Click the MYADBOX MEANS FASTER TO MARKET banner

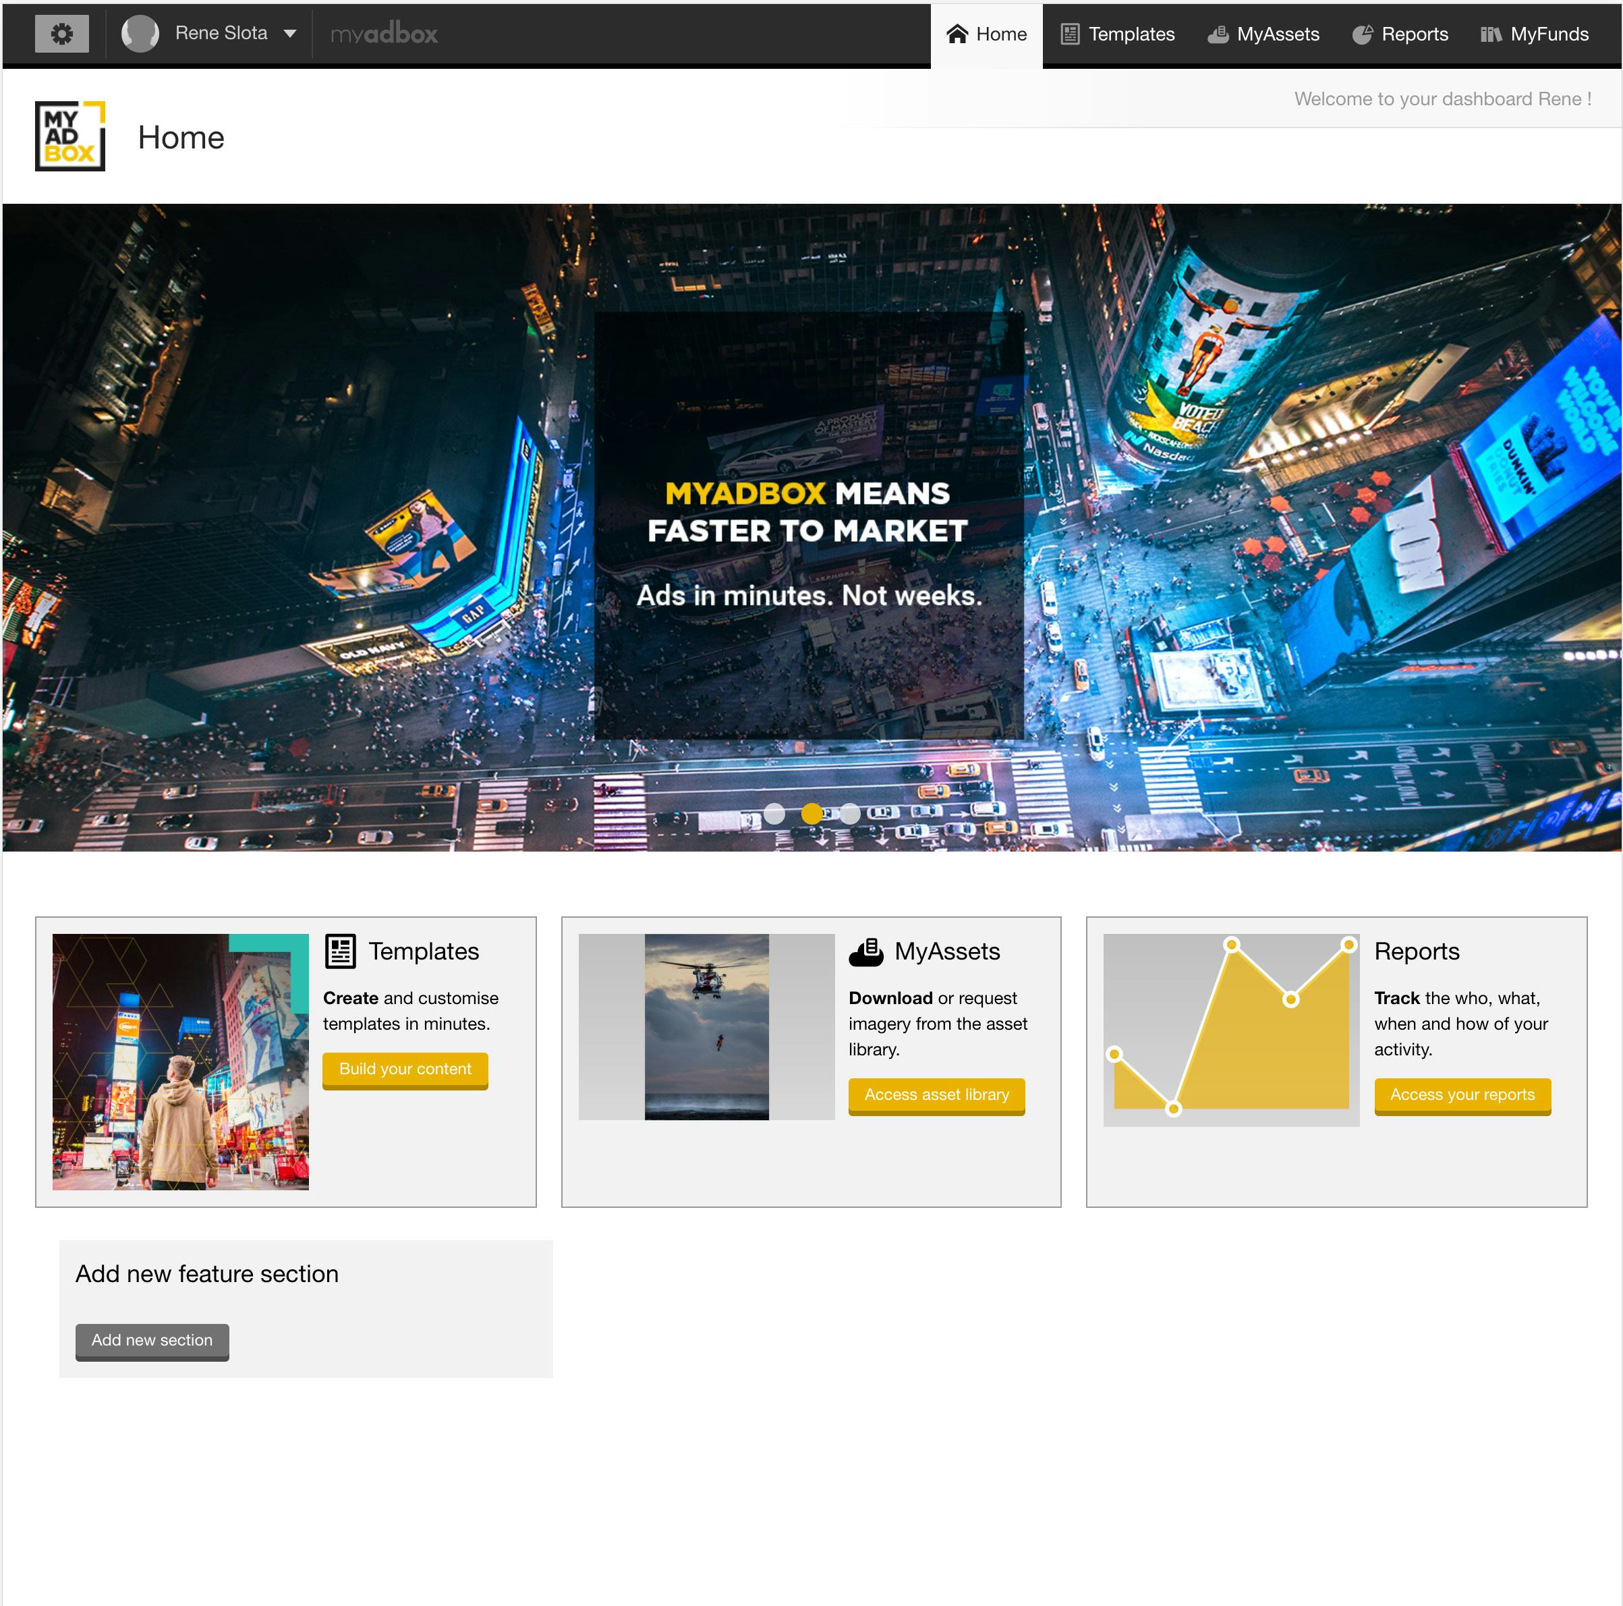pyautogui.click(x=808, y=513)
